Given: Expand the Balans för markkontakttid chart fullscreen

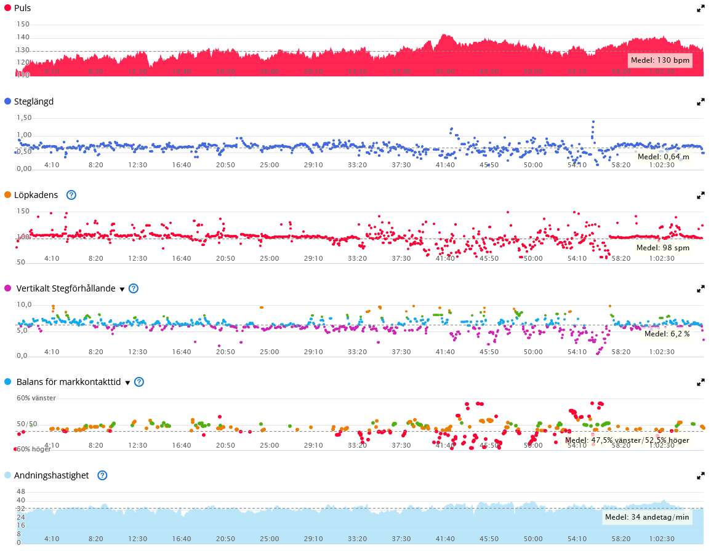Looking at the screenshot, I should click(701, 383).
